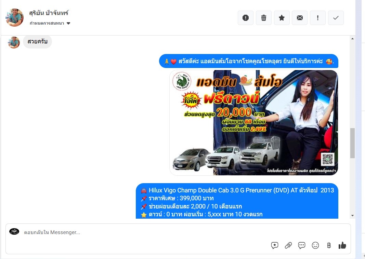
Task: Send a thumbs-up like
Action: click(342, 245)
